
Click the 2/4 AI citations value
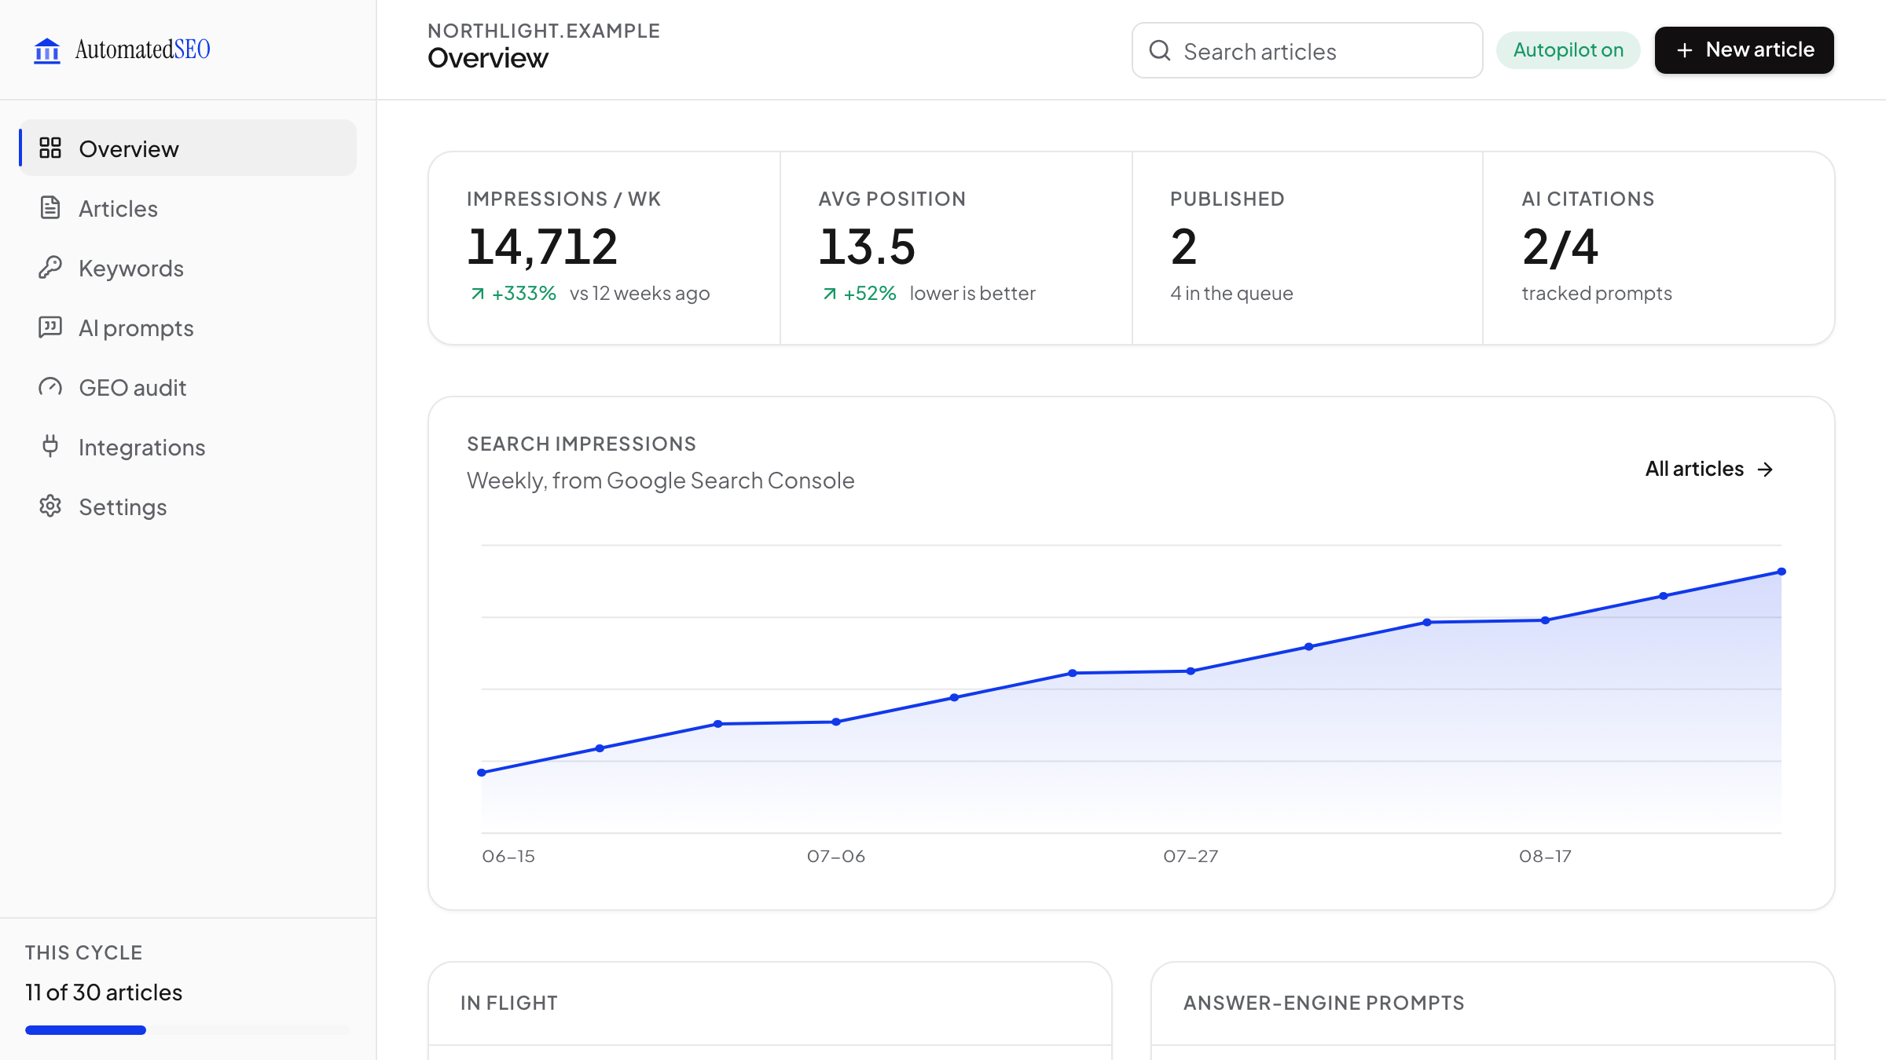(1560, 247)
